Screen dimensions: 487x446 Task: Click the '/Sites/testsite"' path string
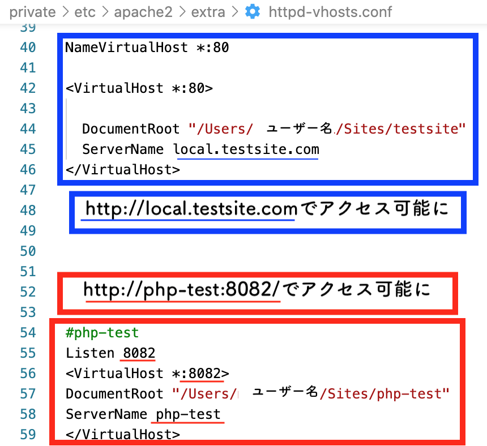(401, 129)
